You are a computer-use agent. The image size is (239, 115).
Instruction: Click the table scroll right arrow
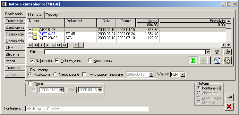pos(224,45)
